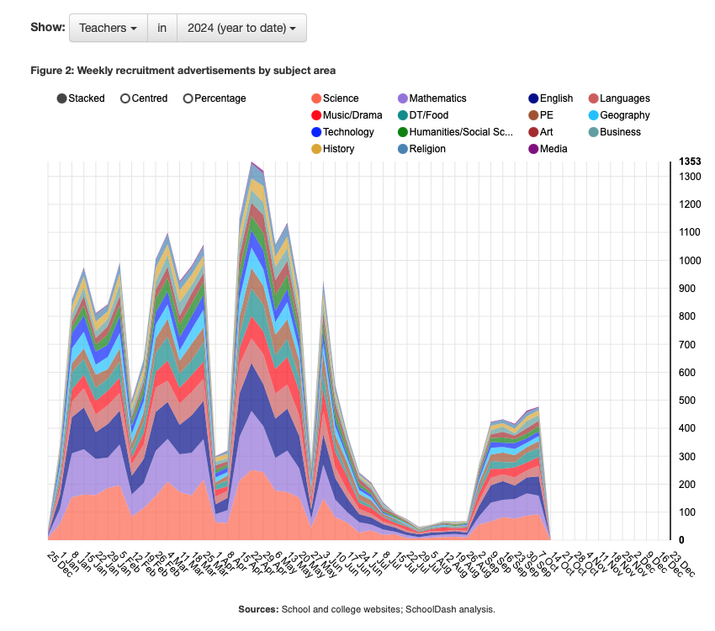
Task: Click the Religion legend dot
Action: [x=403, y=149]
